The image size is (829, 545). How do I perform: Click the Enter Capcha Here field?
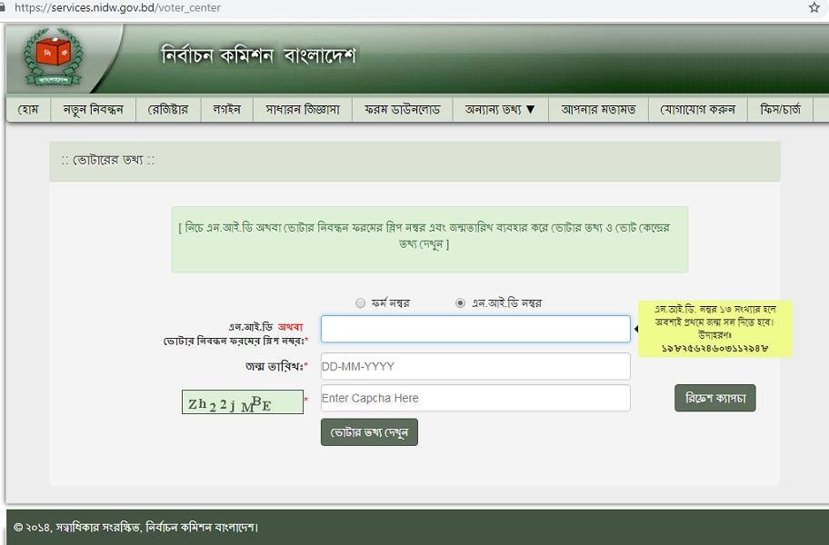click(474, 398)
